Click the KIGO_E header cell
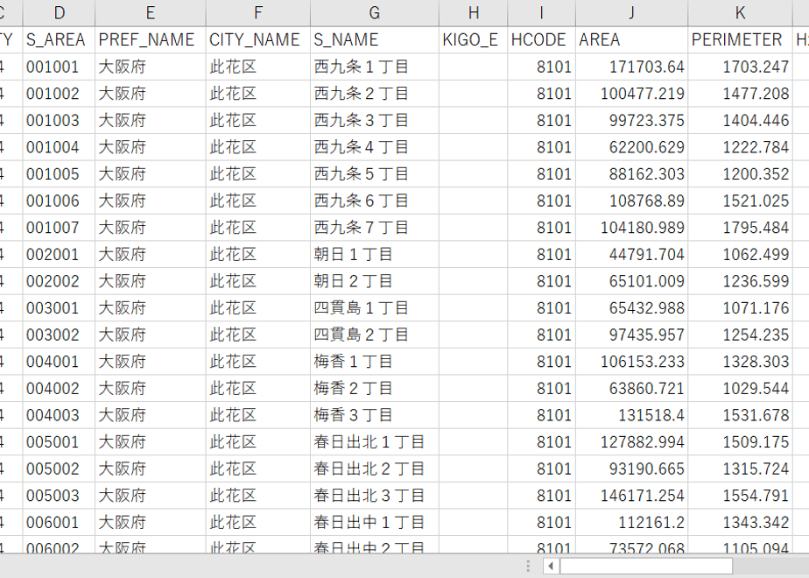This screenshot has height=578, width=809. pyautogui.click(x=473, y=39)
